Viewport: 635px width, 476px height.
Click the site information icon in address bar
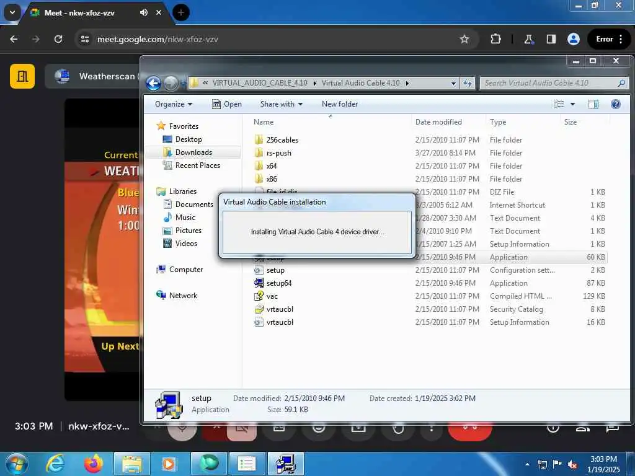pyautogui.click(x=84, y=39)
